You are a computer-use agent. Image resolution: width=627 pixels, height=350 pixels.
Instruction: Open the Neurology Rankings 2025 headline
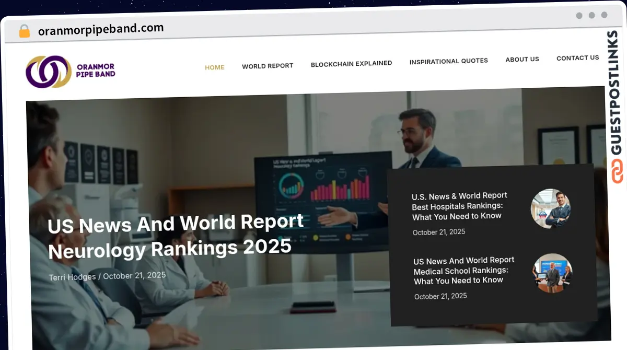(x=176, y=236)
